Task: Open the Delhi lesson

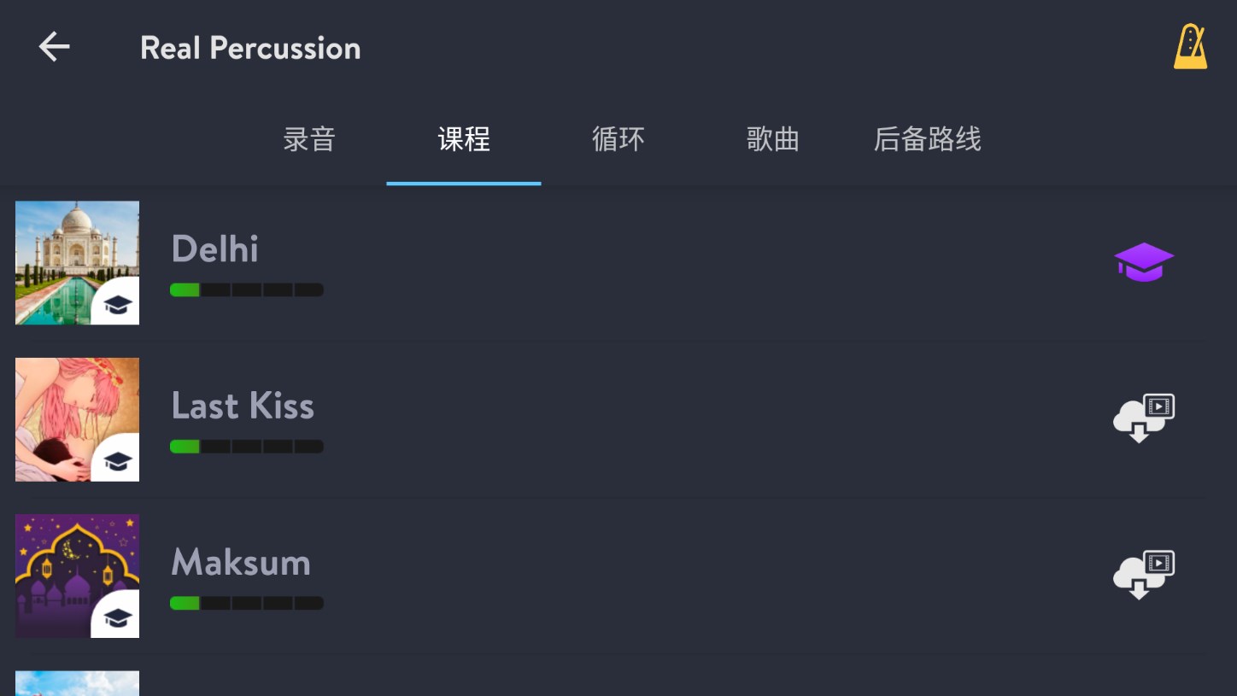Action: (214, 249)
